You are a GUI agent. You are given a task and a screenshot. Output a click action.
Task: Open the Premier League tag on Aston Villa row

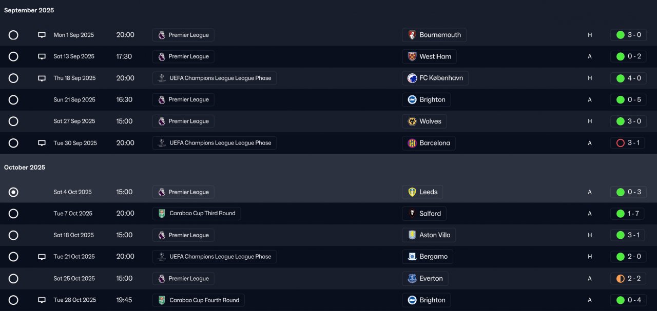(183, 235)
